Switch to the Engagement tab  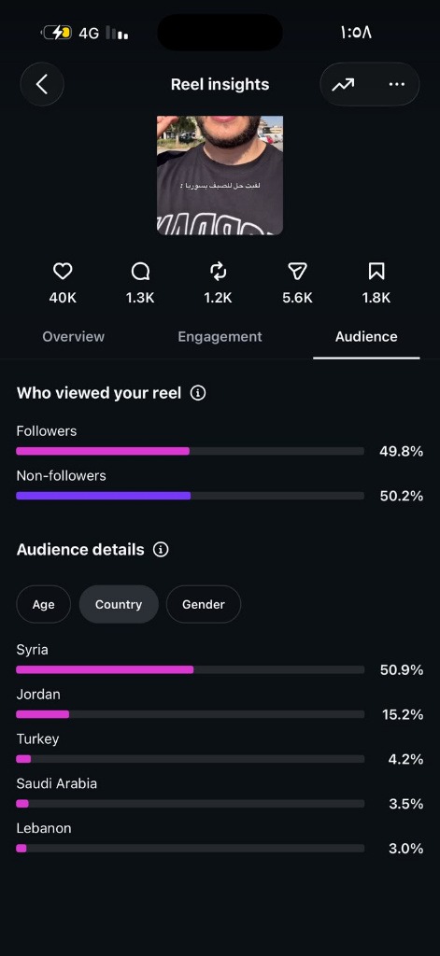coord(220,336)
